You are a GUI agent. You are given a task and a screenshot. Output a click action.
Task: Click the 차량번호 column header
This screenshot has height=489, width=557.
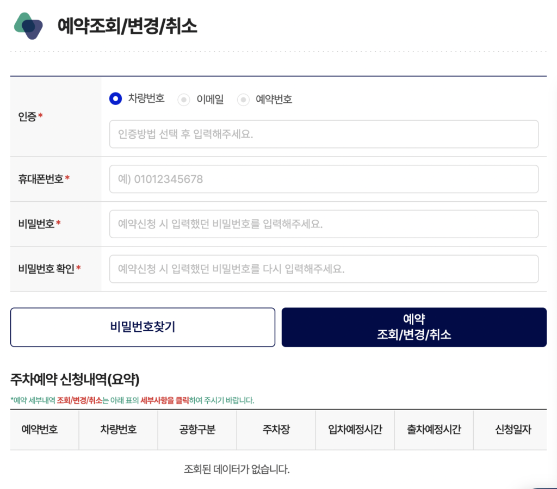click(118, 430)
